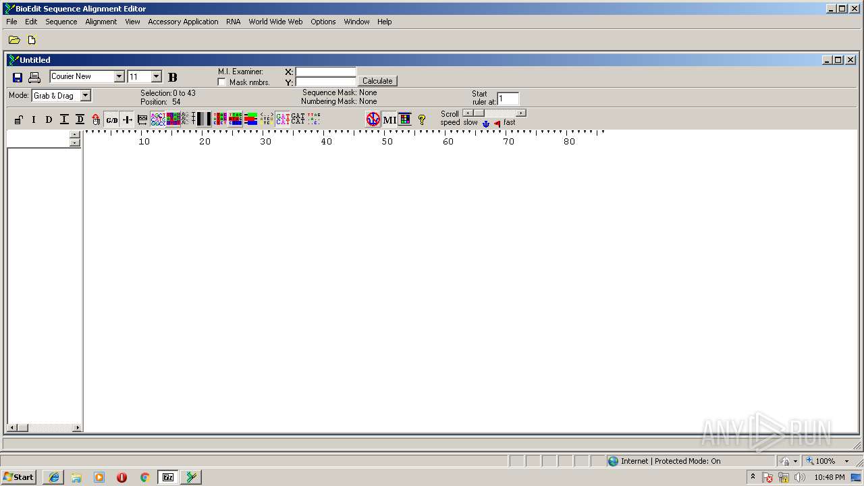This screenshot has width=864, height=486.
Task: Open the 100% zoom dropdown in status bar
Action: tap(846, 461)
